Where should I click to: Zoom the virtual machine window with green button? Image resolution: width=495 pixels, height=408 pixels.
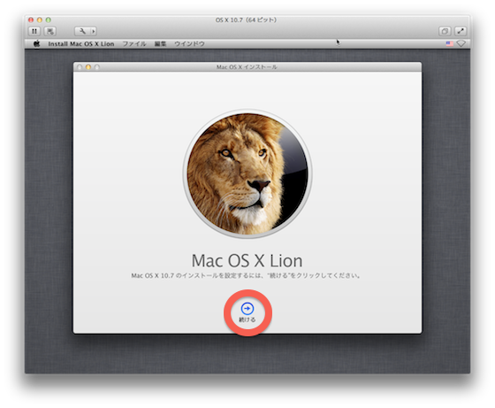coord(49,19)
